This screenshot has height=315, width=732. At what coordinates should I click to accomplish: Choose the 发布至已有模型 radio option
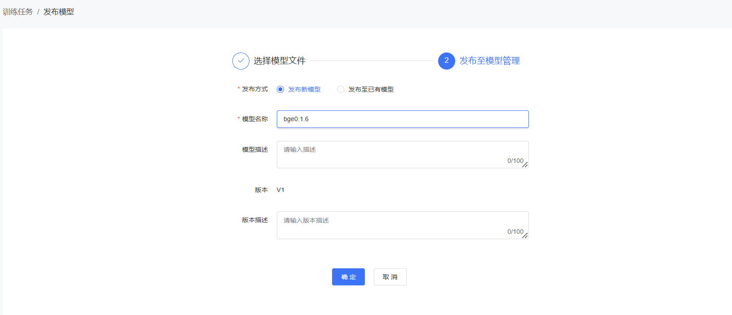tap(341, 89)
